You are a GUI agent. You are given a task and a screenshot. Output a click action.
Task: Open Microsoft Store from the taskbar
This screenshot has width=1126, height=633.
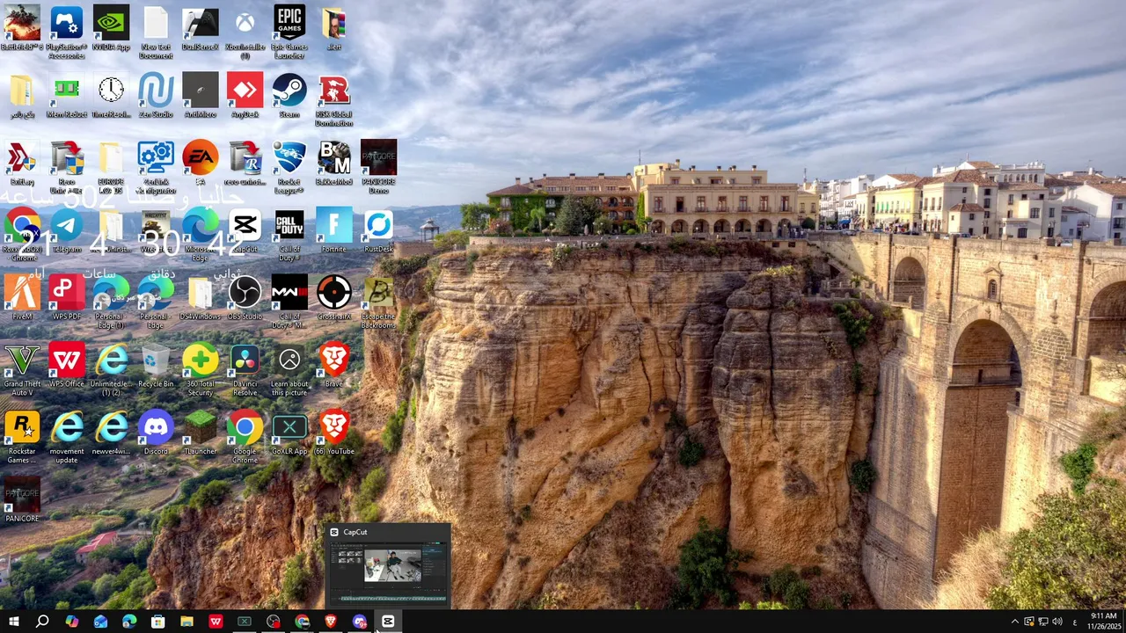[157, 622]
